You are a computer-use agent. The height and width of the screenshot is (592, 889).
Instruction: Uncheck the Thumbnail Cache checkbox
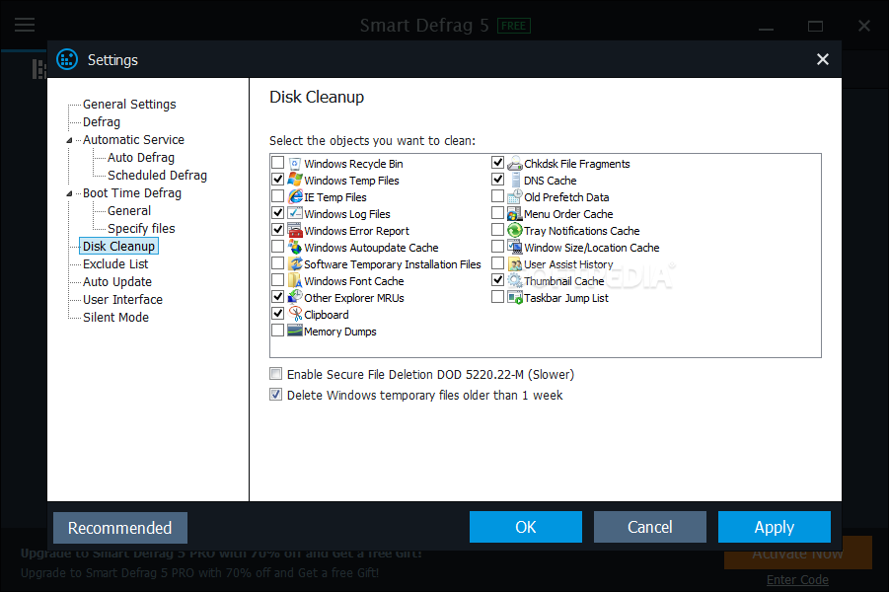tap(498, 279)
